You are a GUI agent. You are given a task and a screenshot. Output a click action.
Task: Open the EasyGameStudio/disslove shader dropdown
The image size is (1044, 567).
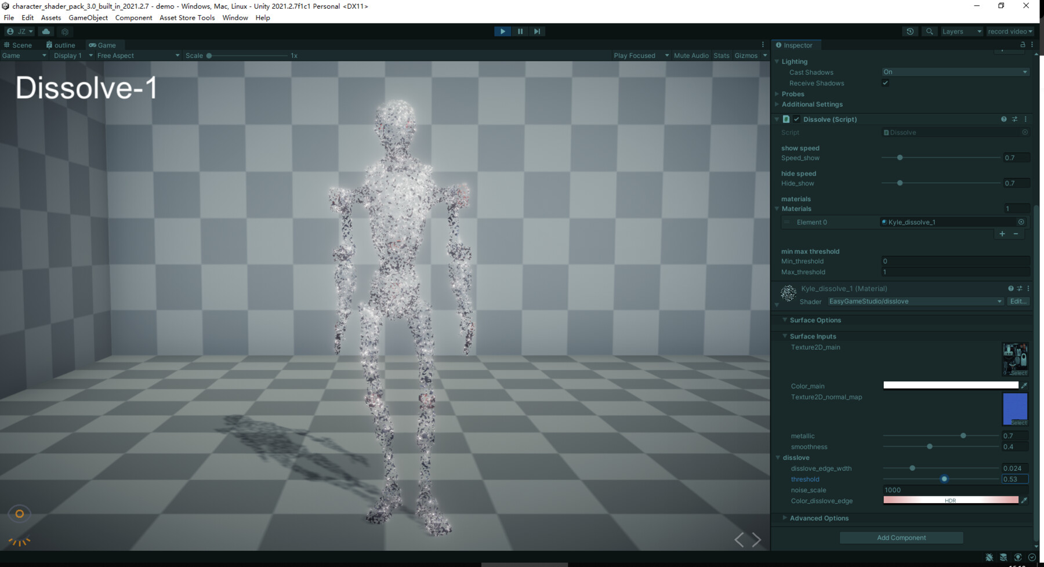pyautogui.click(x=915, y=301)
